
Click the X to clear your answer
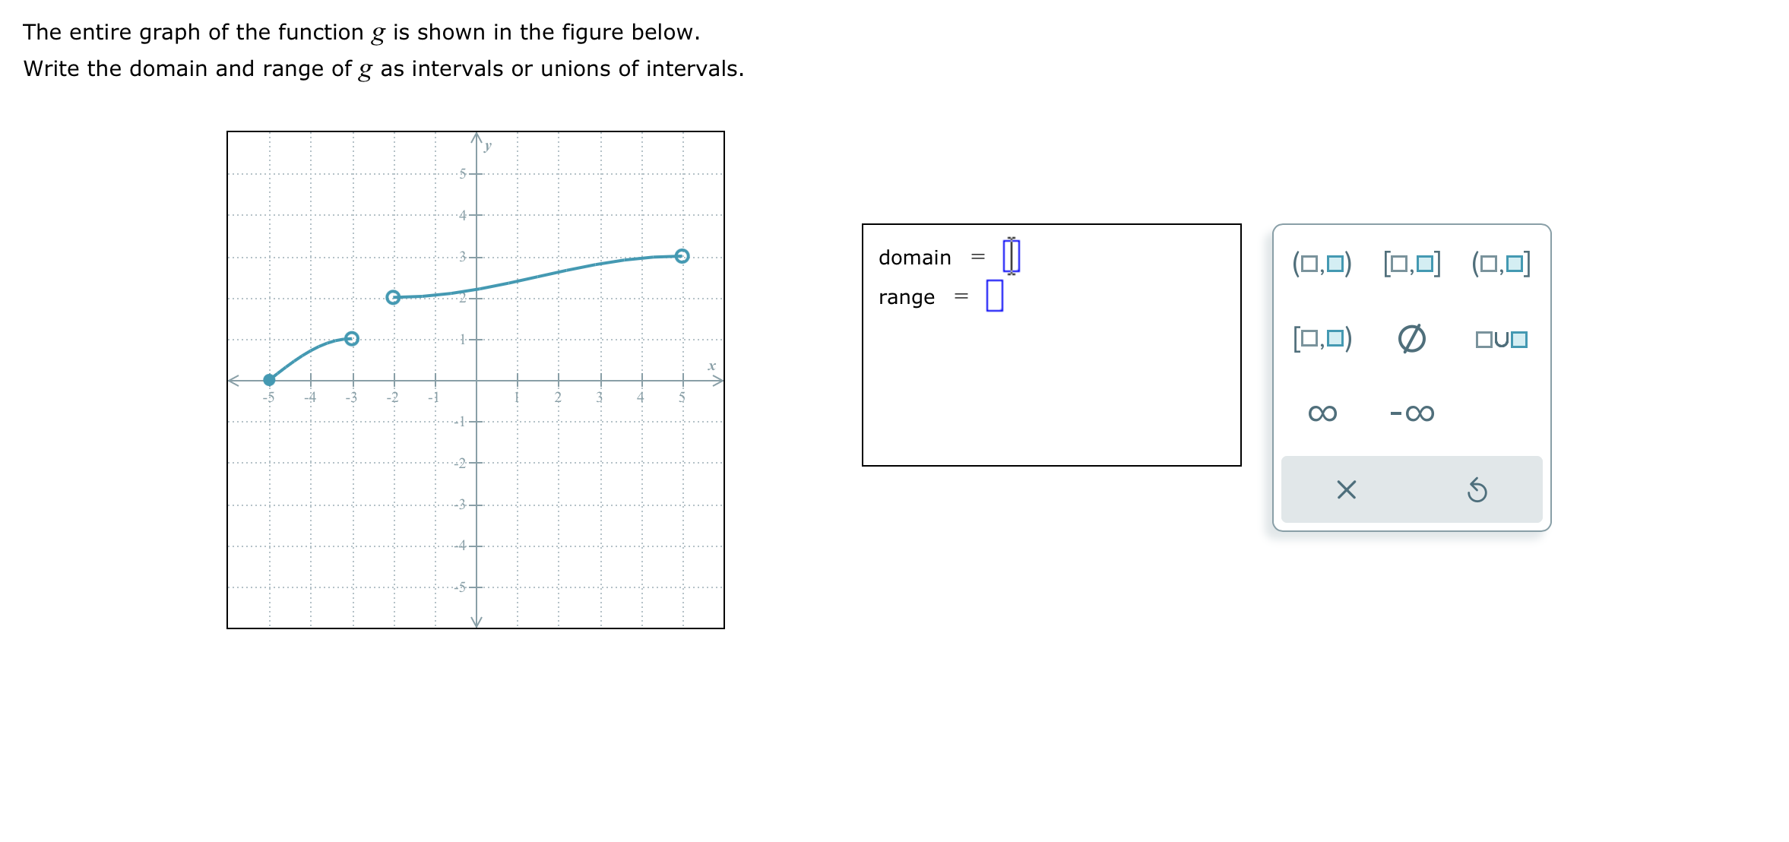(x=1344, y=490)
